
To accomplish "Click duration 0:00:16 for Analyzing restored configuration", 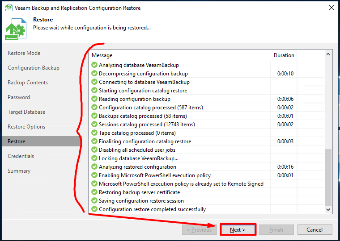I will tap(285, 167).
